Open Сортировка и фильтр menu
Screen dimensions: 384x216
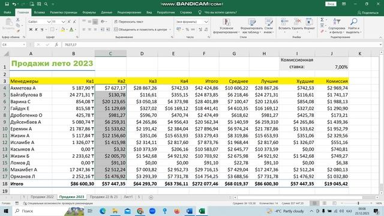[x=337, y=26]
